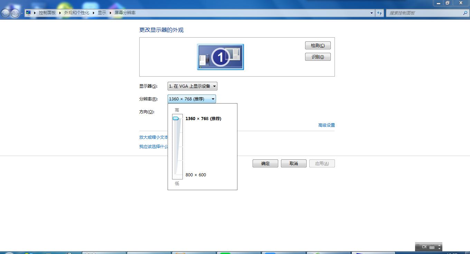Open the 放大或缩小文本 link
The height and width of the screenshot is (254, 470).
153,137
